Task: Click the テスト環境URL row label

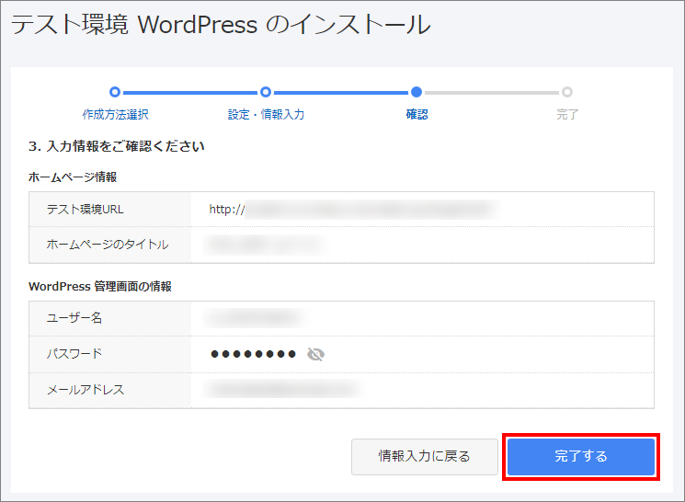Action: pos(86,210)
